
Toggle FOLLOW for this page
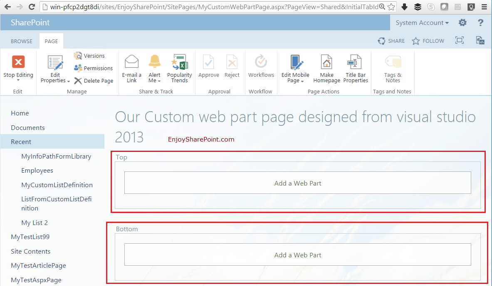428,41
